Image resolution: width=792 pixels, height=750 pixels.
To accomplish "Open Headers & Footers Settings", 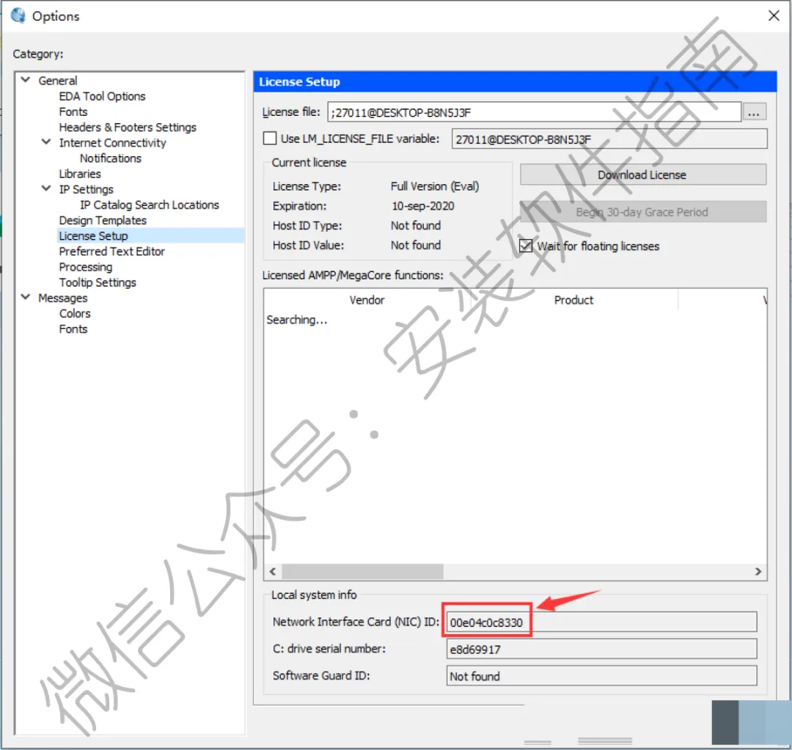I will pyautogui.click(x=128, y=128).
